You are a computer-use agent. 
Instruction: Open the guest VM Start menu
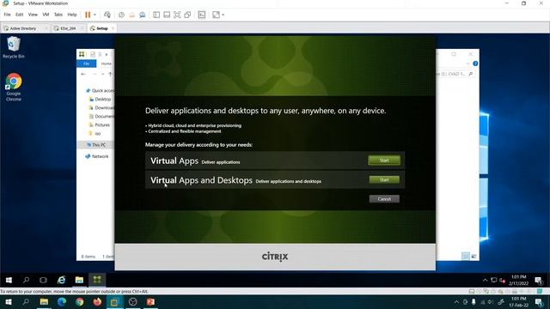click(9, 280)
